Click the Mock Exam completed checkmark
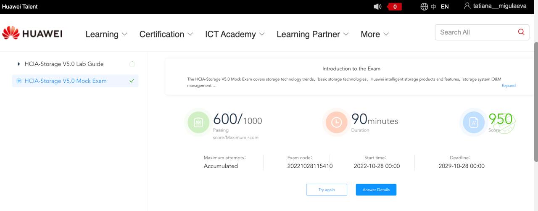 click(x=132, y=81)
